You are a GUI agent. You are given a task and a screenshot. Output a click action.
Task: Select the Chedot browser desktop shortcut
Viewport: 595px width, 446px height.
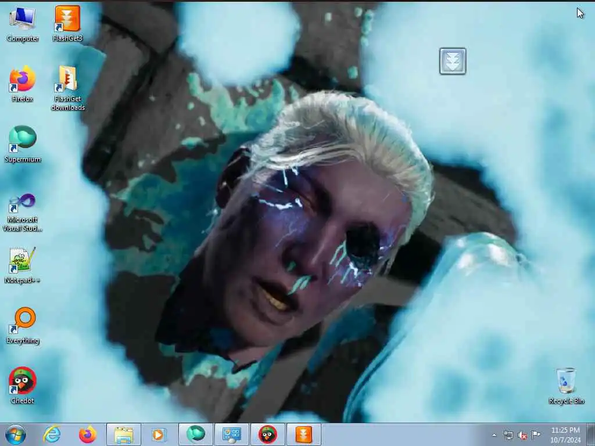23,386
